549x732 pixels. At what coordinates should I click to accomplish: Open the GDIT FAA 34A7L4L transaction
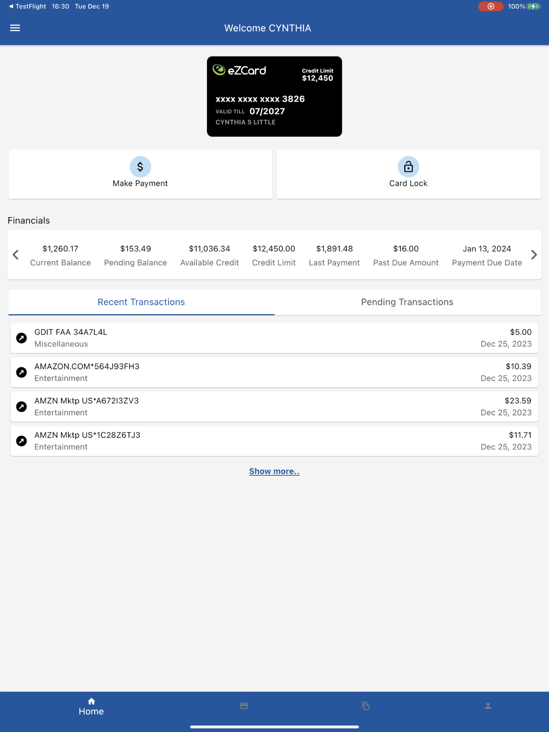274,338
